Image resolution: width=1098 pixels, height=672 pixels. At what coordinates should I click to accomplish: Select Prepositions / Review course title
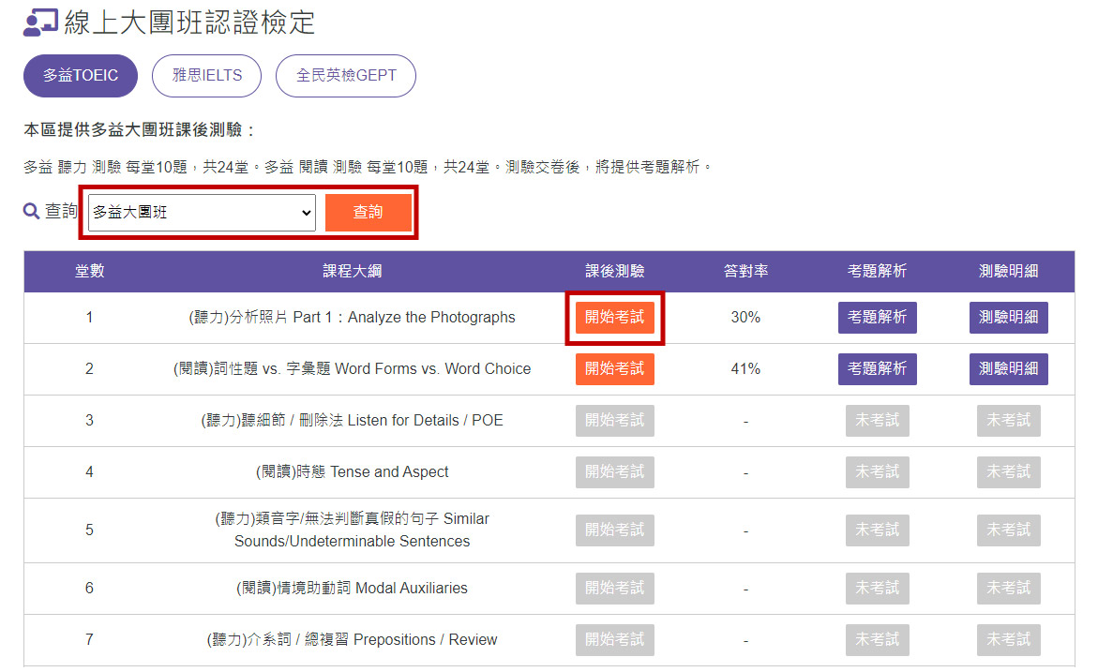tap(353, 640)
